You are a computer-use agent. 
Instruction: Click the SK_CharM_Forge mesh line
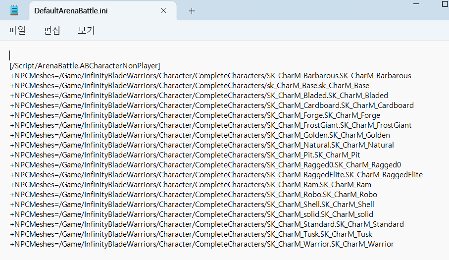195,115
